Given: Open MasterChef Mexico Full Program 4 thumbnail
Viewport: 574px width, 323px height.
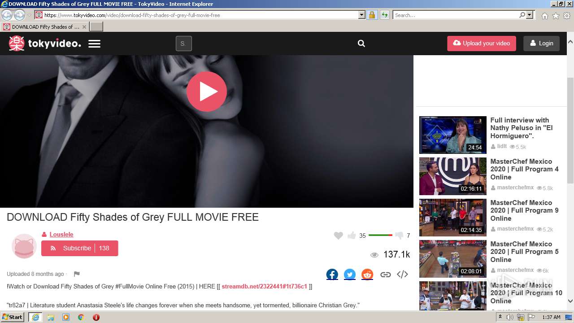Looking at the screenshot, I should coord(453,176).
